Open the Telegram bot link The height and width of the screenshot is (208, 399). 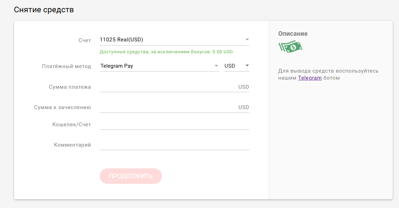(x=310, y=78)
